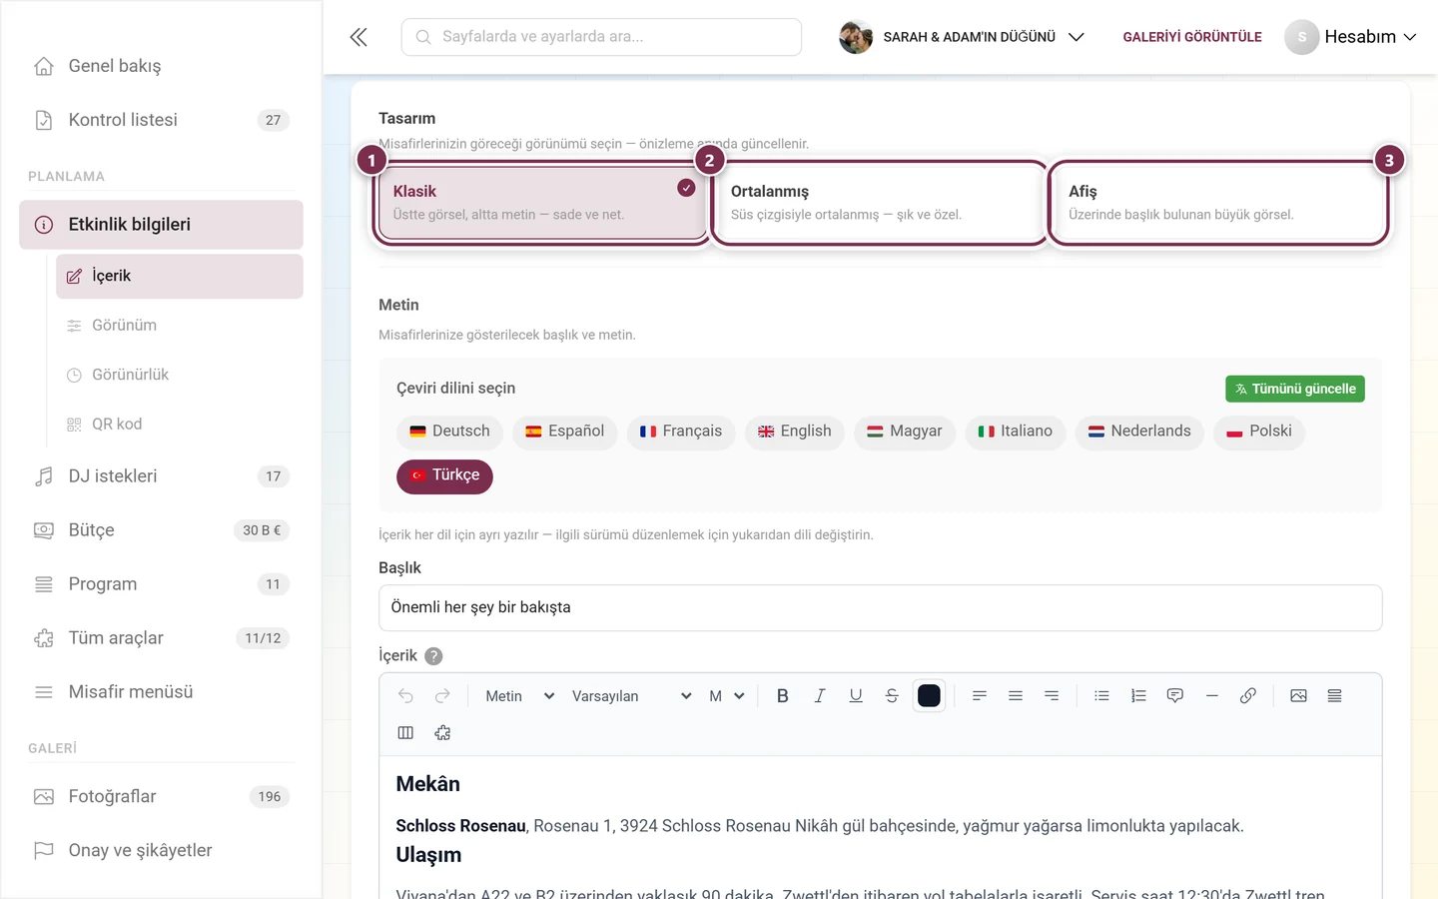This screenshot has width=1438, height=899.
Task: Toggle strikethrough formatting
Action: [x=892, y=696]
